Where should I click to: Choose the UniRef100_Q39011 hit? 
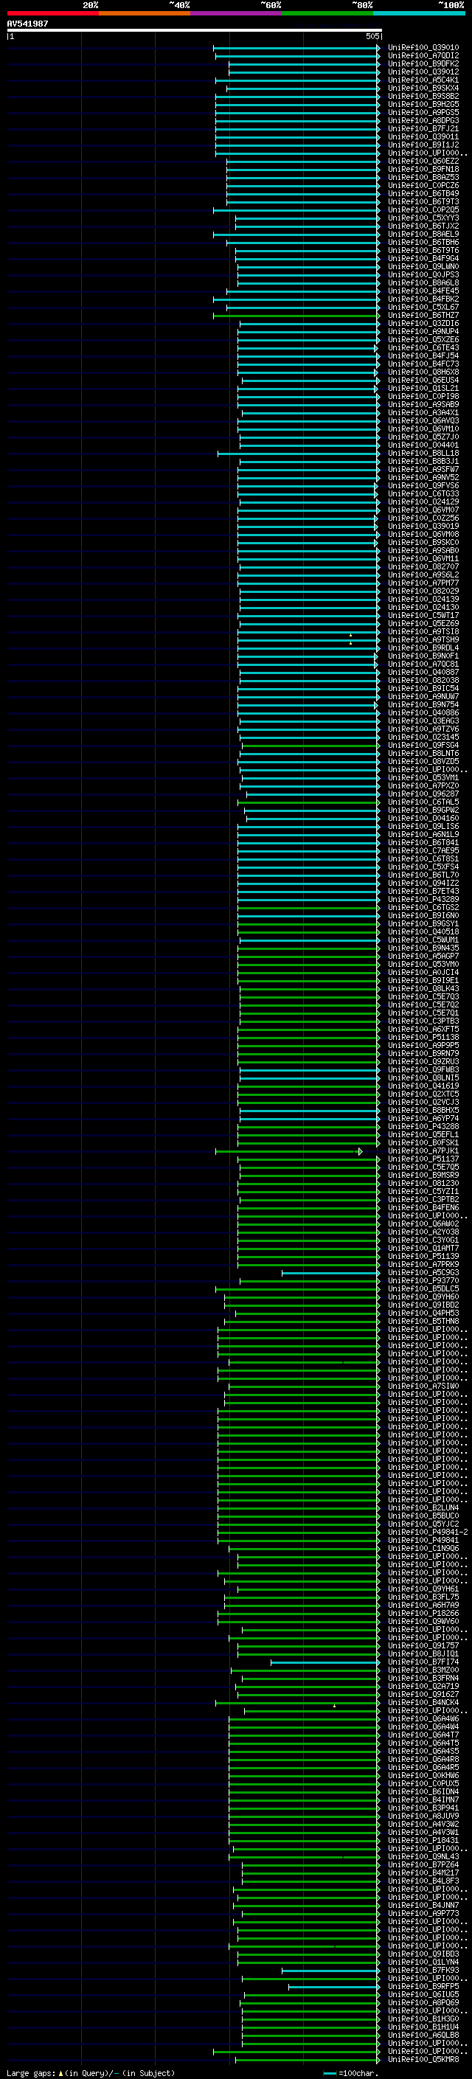(423, 136)
